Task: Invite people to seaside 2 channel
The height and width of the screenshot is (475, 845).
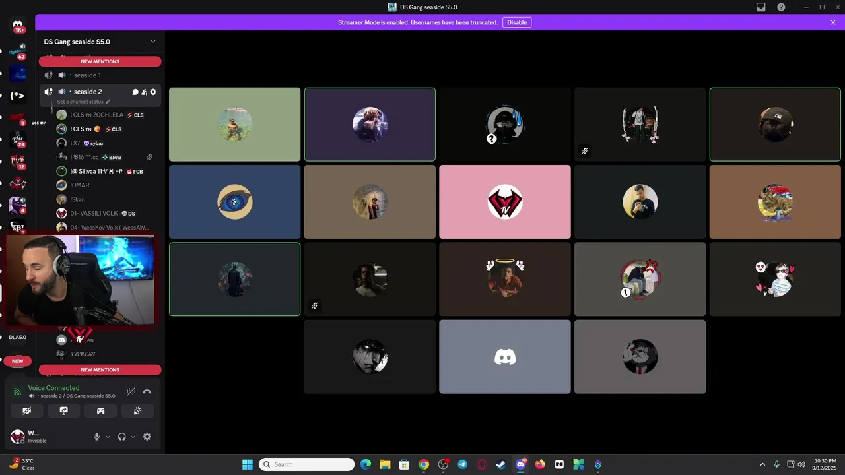Action: click(x=145, y=92)
